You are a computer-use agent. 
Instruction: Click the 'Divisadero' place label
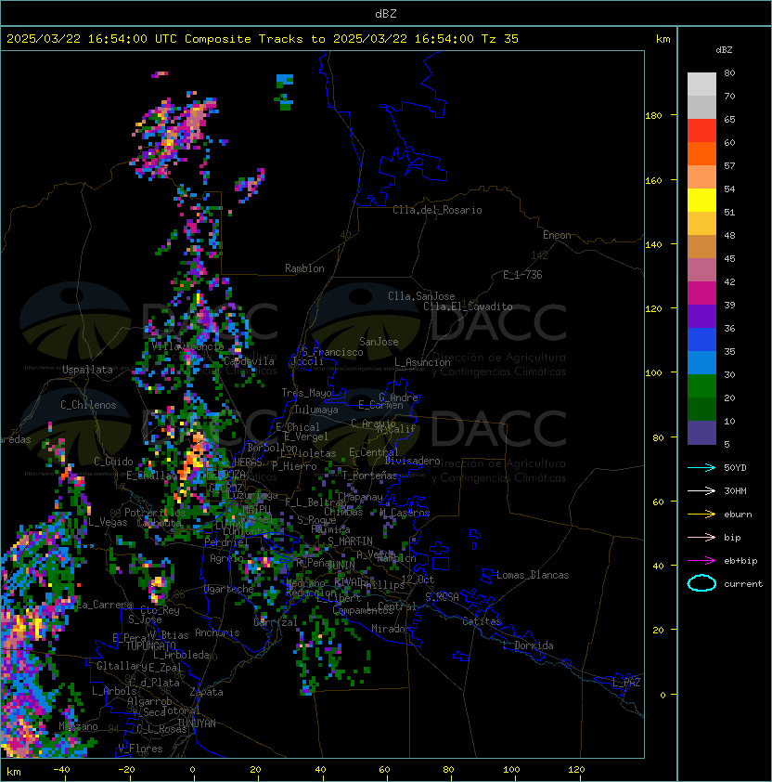point(412,461)
